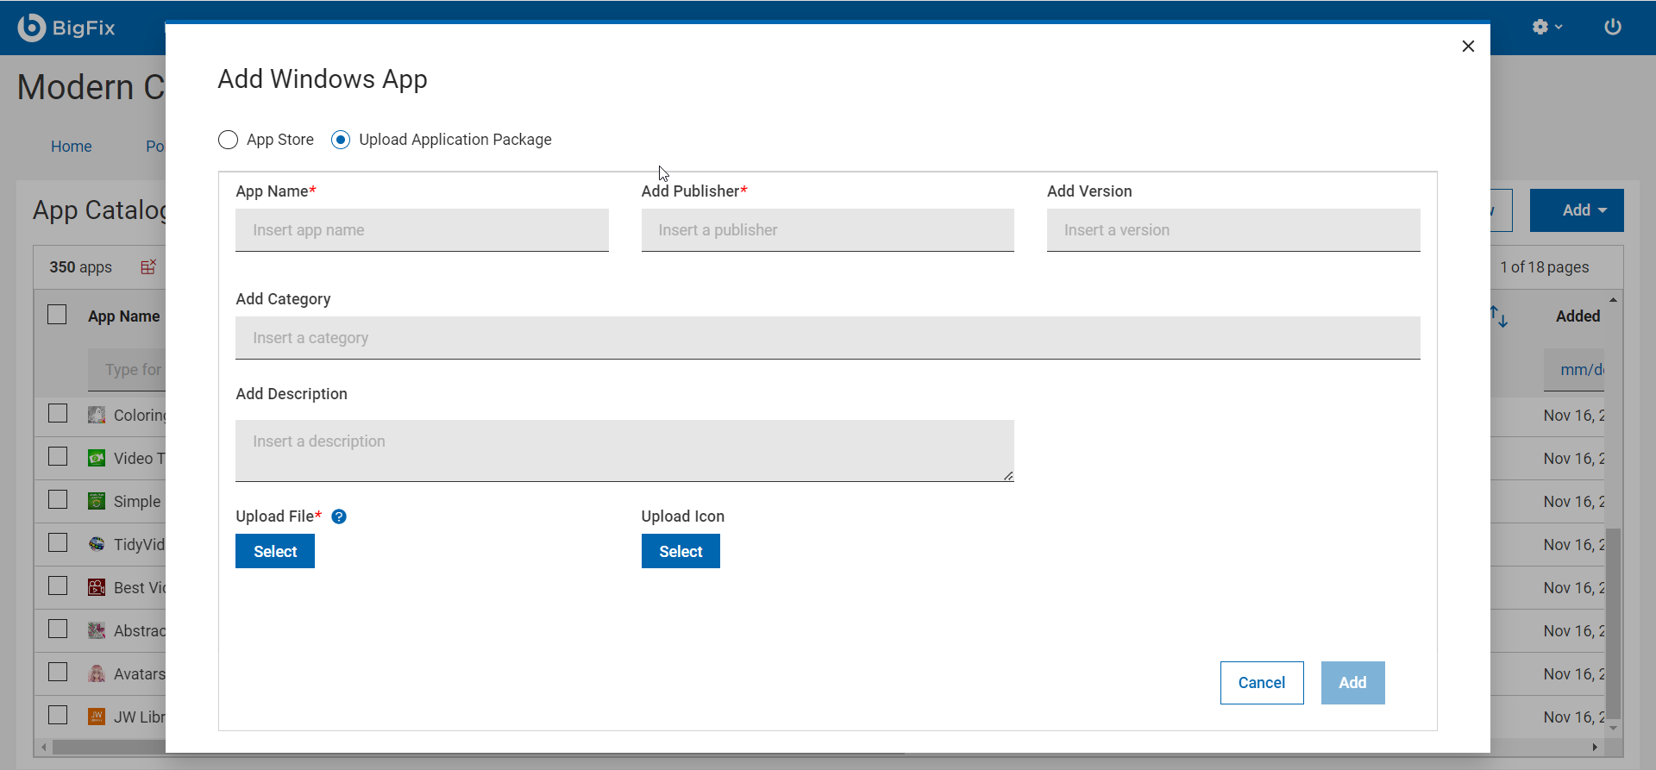This screenshot has height=770, width=1656.
Task: Toggle the select-all apps checkbox
Action: (57, 315)
